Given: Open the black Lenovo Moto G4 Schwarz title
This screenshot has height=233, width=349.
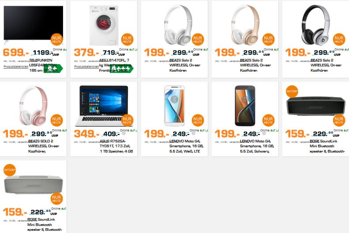Looking at the screenshot, I should [257, 146].
